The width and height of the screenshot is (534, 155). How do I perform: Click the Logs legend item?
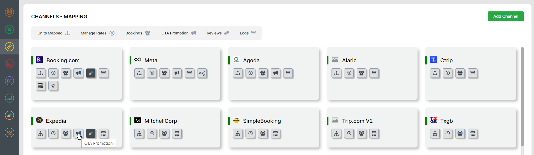pyautogui.click(x=247, y=33)
